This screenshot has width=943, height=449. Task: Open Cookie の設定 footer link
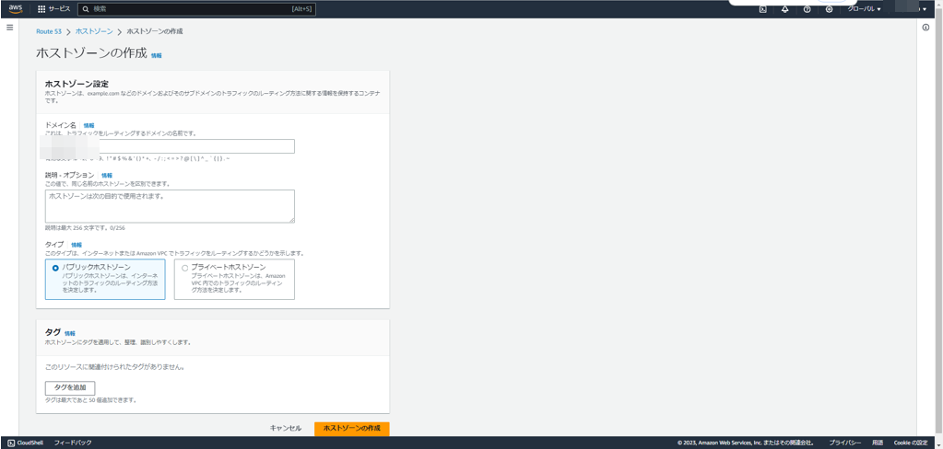tap(911, 443)
